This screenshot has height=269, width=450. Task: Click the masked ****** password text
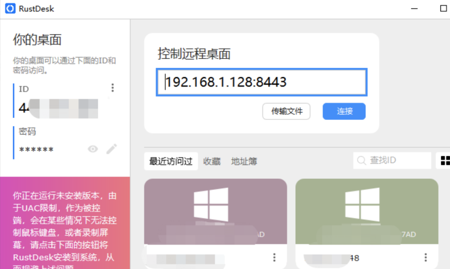point(36,150)
